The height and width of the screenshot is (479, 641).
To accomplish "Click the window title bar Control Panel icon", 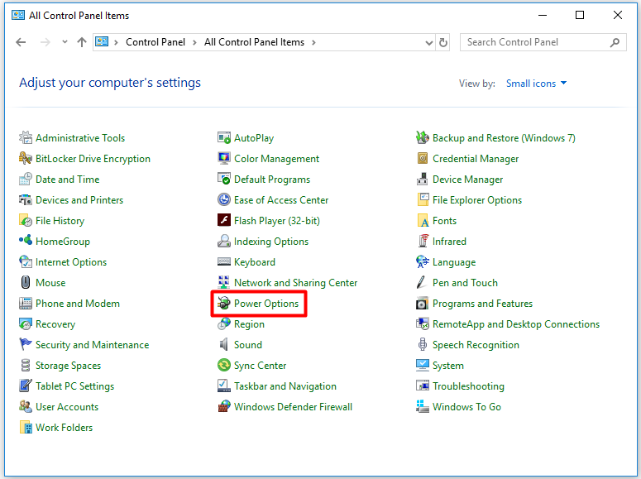I will click(x=18, y=15).
